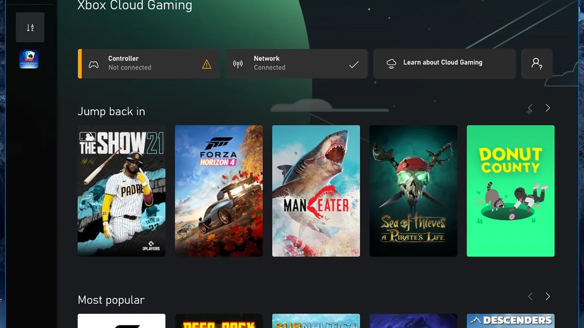The image size is (584, 328).
Task: Click the warning triangle on the Controller tile
Action: [206, 64]
